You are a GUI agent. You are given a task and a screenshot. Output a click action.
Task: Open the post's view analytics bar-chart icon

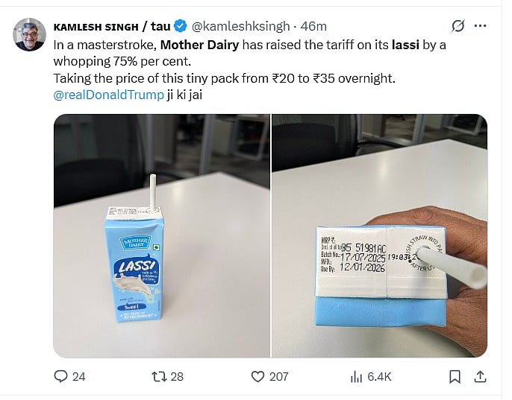click(x=356, y=376)
